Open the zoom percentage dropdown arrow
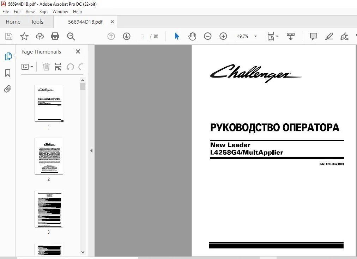The height and width of the screenshot is (259, 357). point(255,36)
